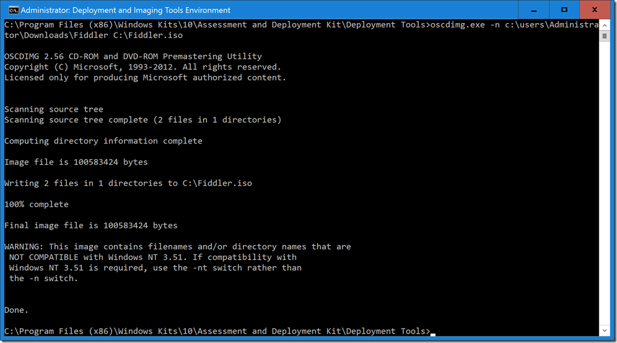This screenshot has width=617, height=343.
Task: Minimize the Deployment Tools console window
Action: tap(535, 10)
